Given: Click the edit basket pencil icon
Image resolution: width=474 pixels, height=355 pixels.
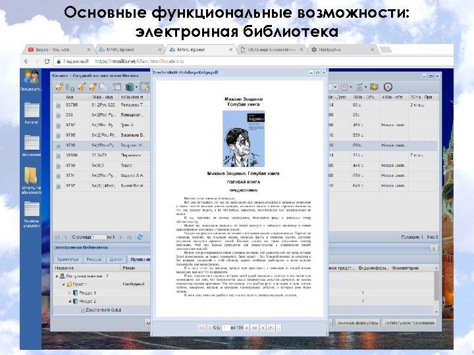Looking at the screenshot, I should point(82,87).
